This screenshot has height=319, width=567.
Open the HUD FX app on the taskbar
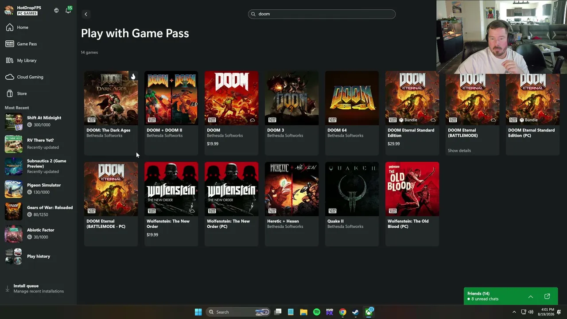[330, 312]
